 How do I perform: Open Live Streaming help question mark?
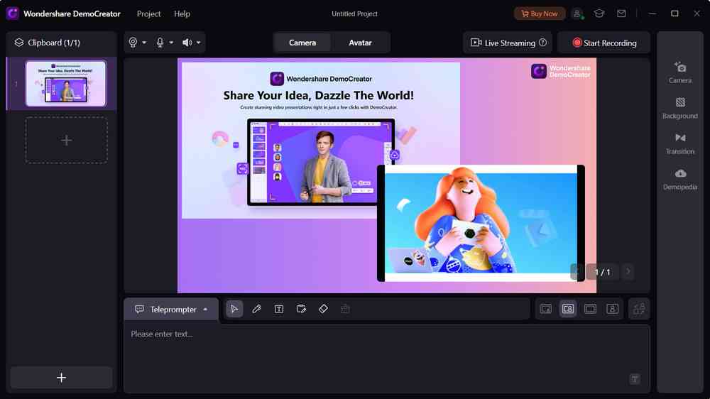542,43
